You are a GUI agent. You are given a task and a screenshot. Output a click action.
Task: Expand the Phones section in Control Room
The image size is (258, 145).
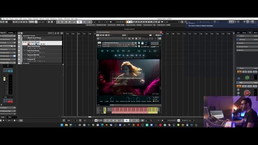pos(247,68)
